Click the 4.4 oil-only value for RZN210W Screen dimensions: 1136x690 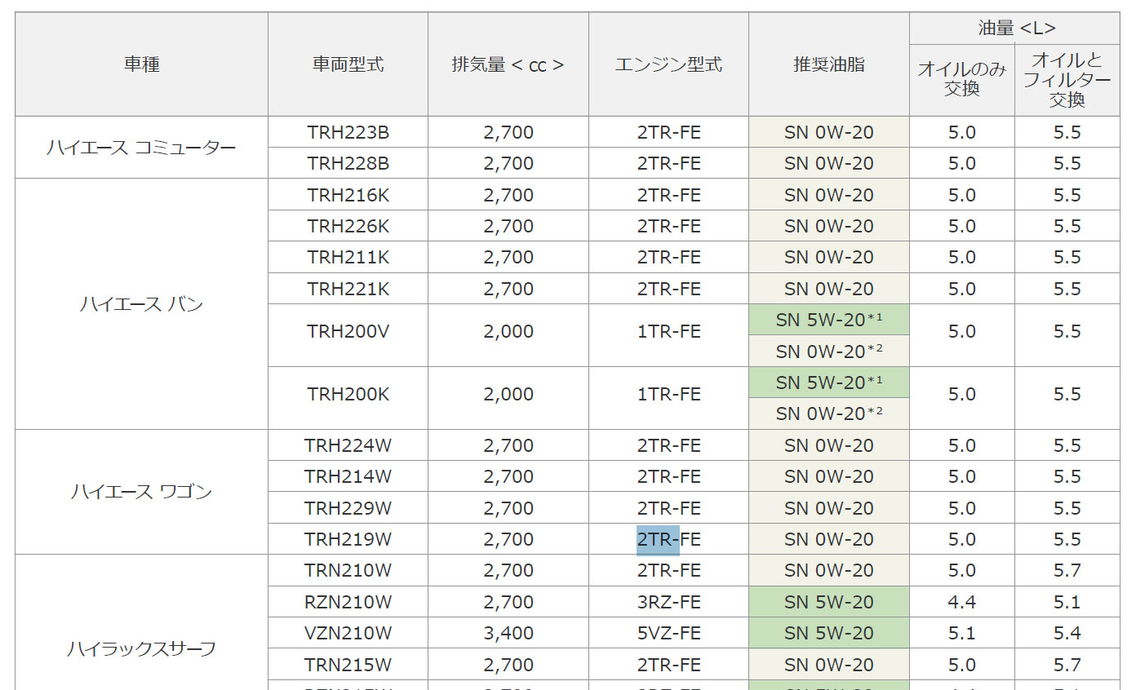pyautogui.click(x=962, y=602)
